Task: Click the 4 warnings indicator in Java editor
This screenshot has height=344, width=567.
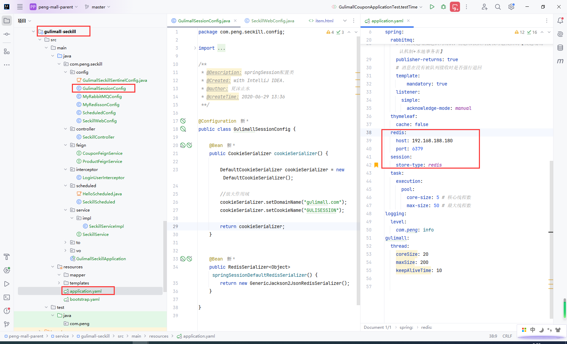Action: [x=330, y=32]
